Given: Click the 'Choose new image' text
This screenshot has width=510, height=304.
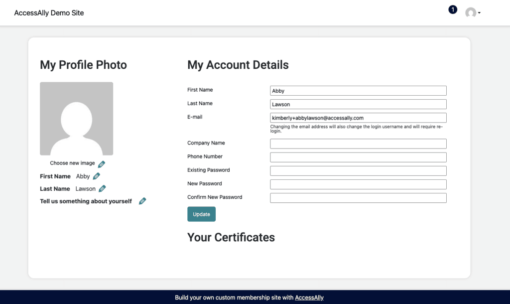Looking at the screenshot, I should 72,163.
